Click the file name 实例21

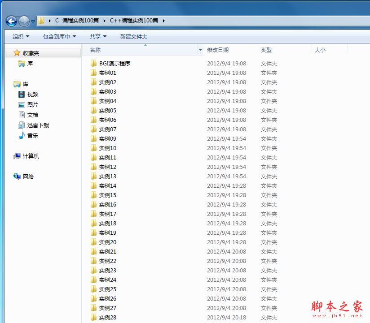click(x=108, y=252)
